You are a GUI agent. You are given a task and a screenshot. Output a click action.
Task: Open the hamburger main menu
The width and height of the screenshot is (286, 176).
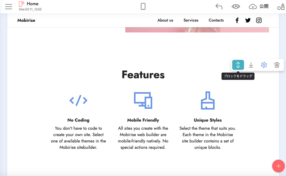[9, 7]
